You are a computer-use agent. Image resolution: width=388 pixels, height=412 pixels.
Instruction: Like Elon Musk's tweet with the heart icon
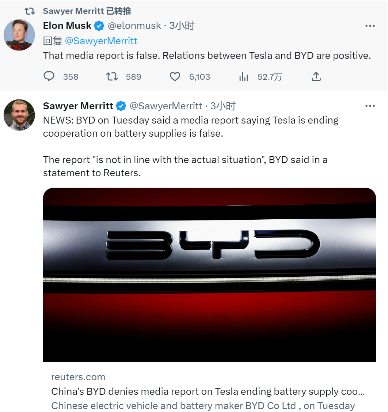pos(175,76)
